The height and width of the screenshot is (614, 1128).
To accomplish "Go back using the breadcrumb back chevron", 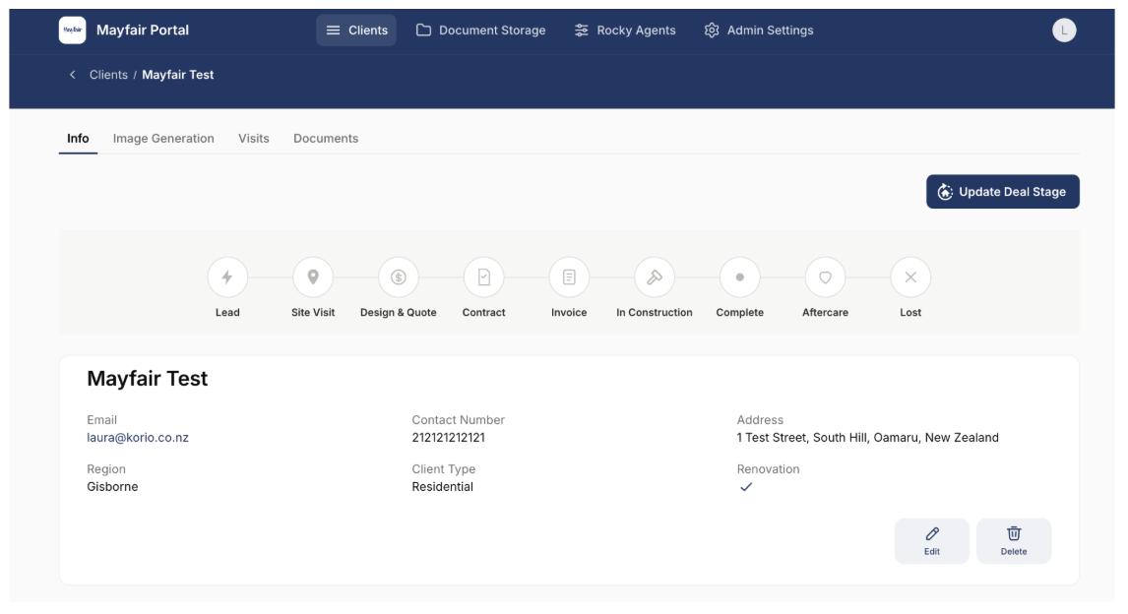I will coord(72,75).
